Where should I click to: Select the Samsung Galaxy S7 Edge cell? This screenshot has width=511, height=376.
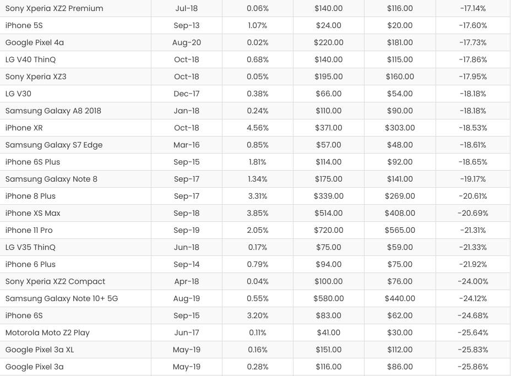pyautogui.click(x=54, y=145)
